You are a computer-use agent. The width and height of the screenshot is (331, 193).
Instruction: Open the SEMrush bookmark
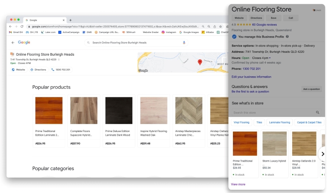coord(129,32)
